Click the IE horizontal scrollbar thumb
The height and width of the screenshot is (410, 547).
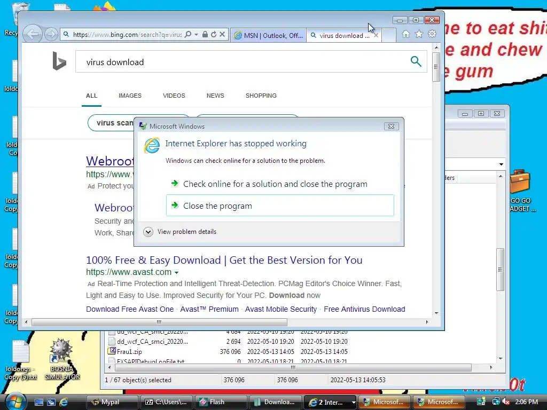(159, 322)
